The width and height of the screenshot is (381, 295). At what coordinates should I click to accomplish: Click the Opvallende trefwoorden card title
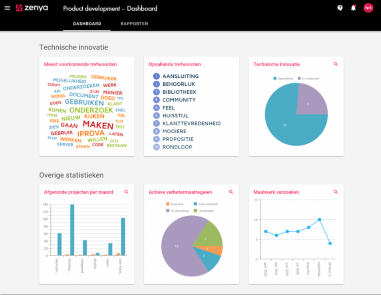[175, 64]
